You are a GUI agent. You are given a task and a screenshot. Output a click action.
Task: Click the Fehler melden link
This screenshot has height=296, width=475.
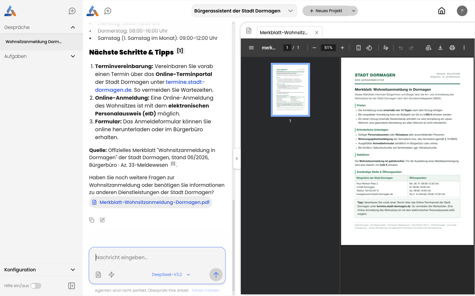click(x=206, y=290)
